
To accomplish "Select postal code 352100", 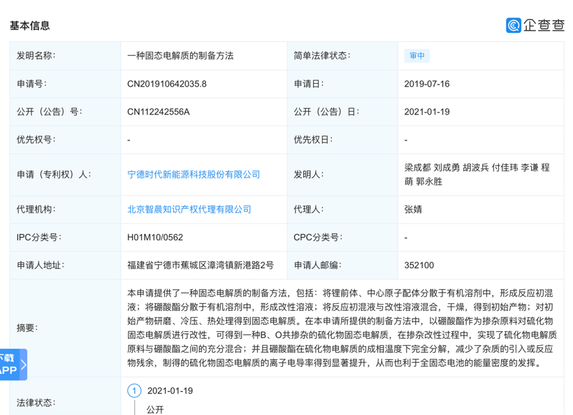I will tap(419, 265).
